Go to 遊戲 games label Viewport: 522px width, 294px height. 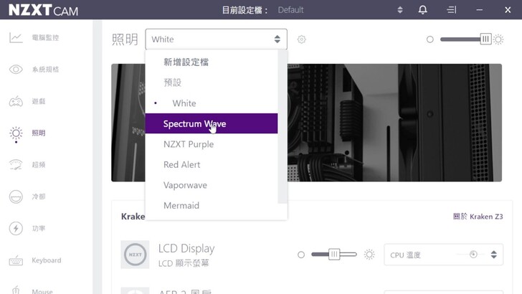pos(39,101)
